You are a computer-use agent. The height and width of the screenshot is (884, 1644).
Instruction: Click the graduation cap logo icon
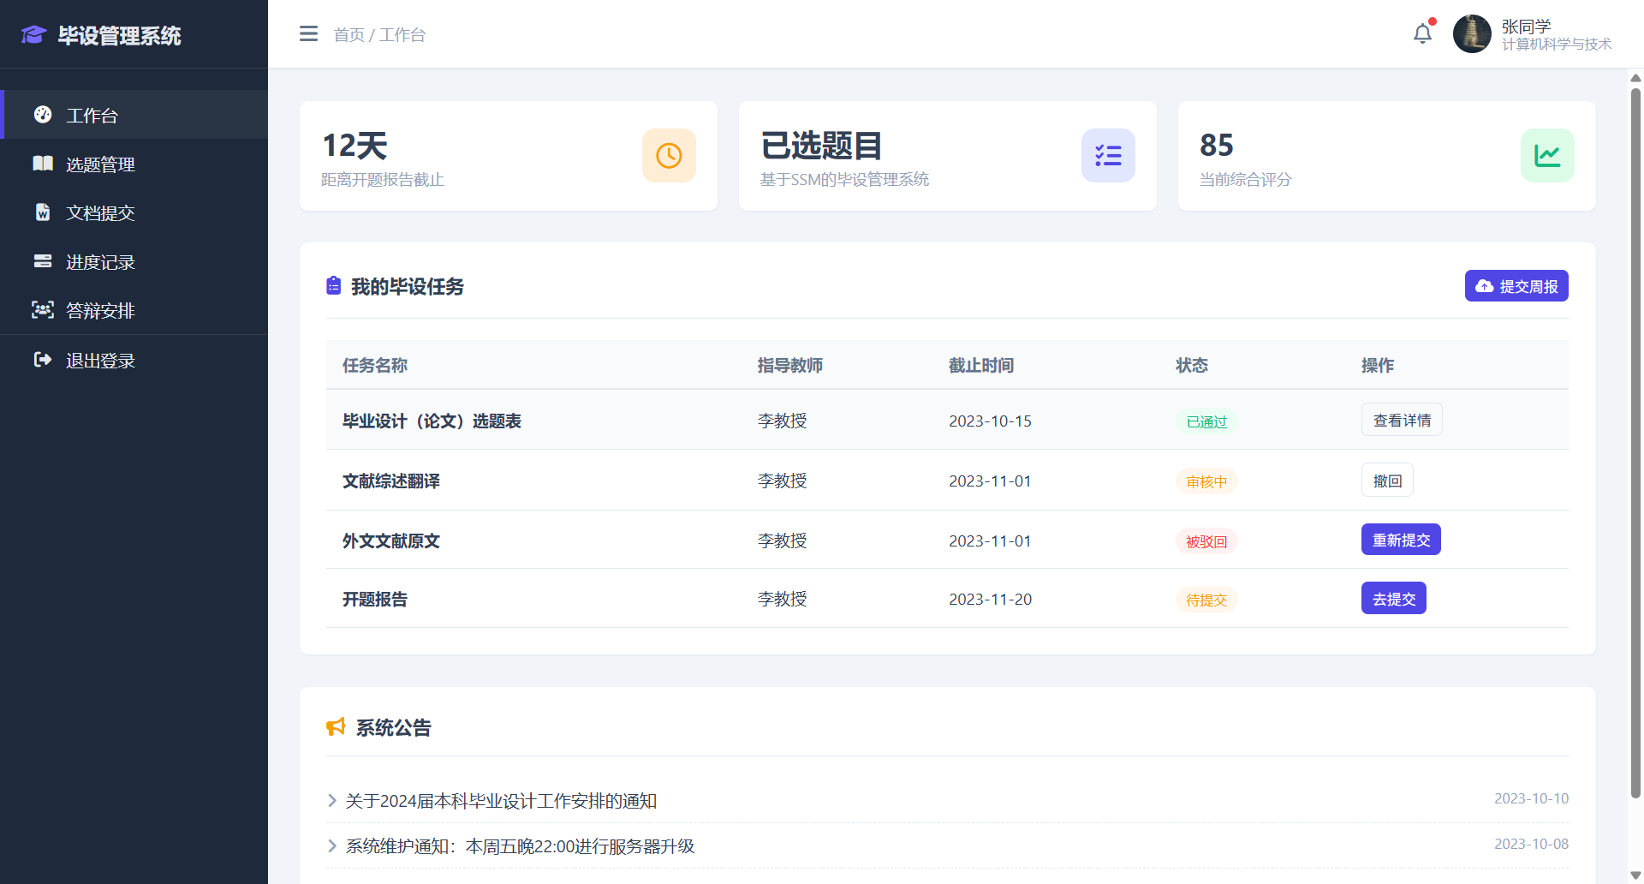pos(34,35)
